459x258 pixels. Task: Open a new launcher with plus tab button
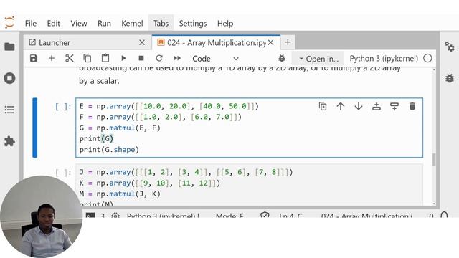[288, 42]
